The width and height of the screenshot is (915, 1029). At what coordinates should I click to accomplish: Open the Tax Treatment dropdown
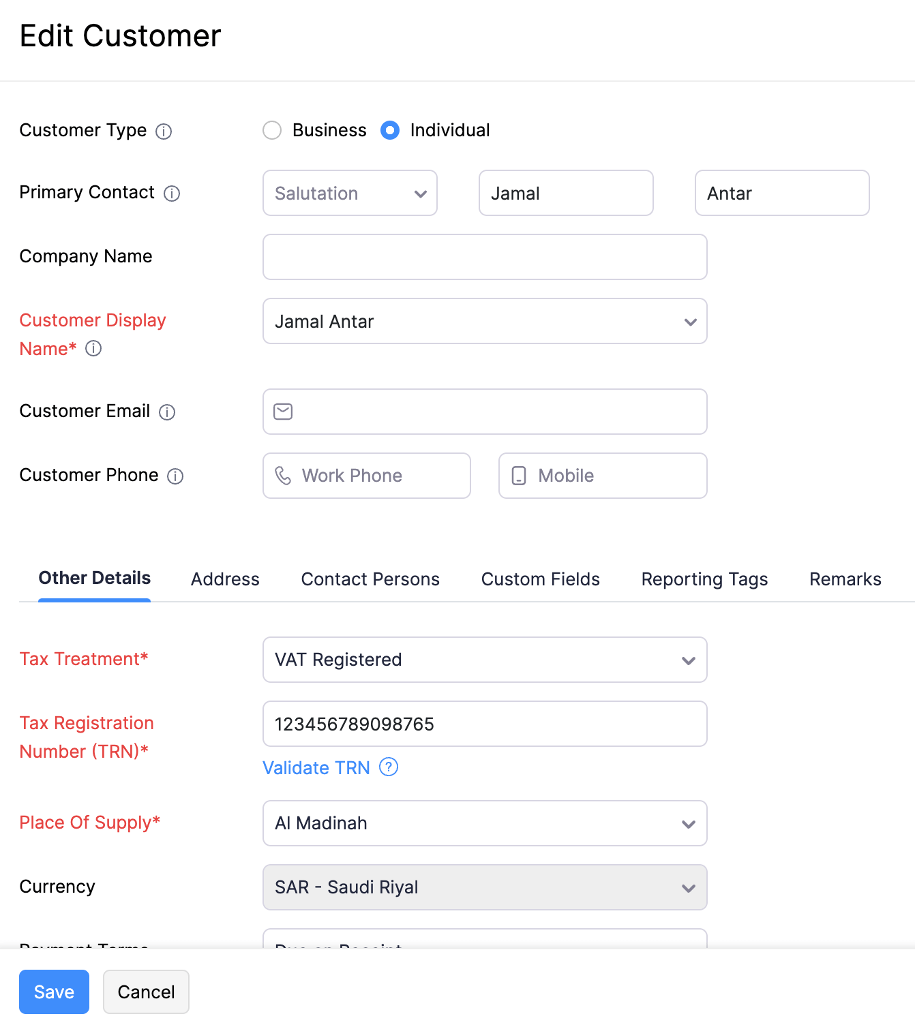point(688,660)
